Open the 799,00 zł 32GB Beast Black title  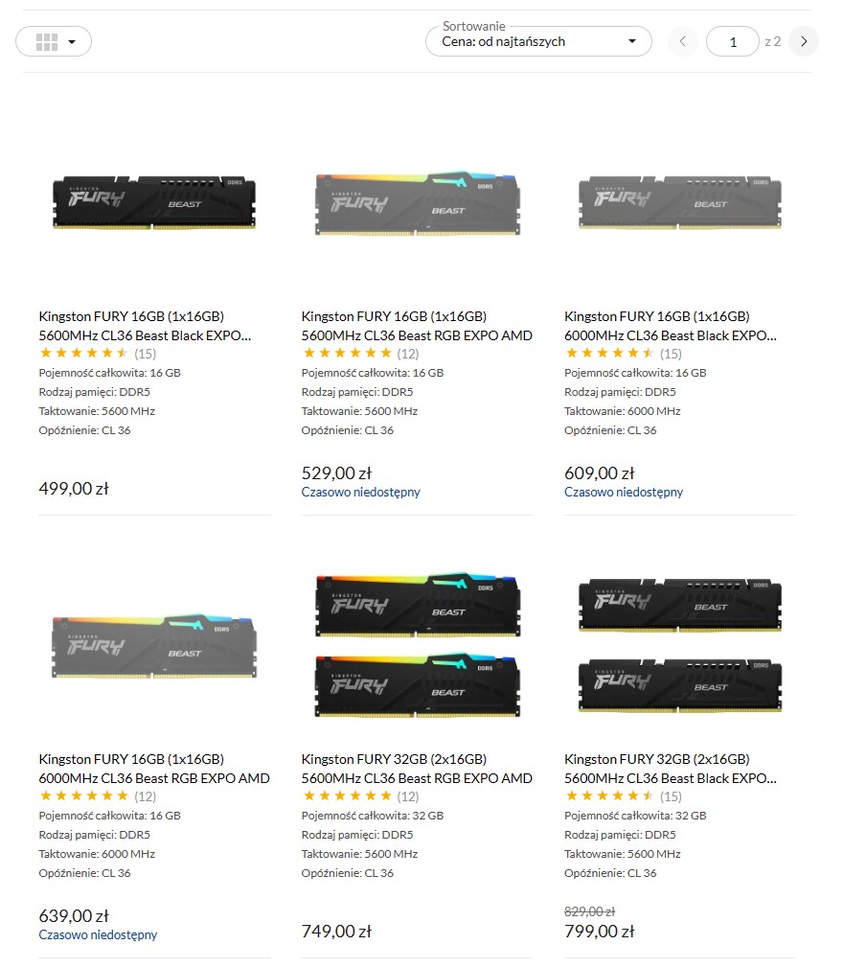[x=671, y=768]
